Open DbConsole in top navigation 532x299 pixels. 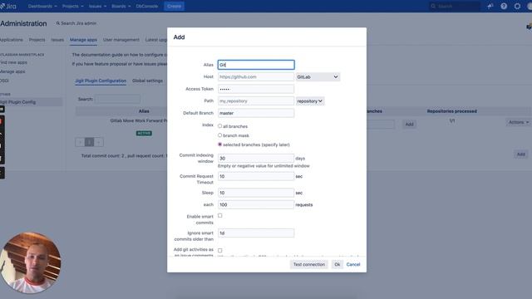click(147, 6)
